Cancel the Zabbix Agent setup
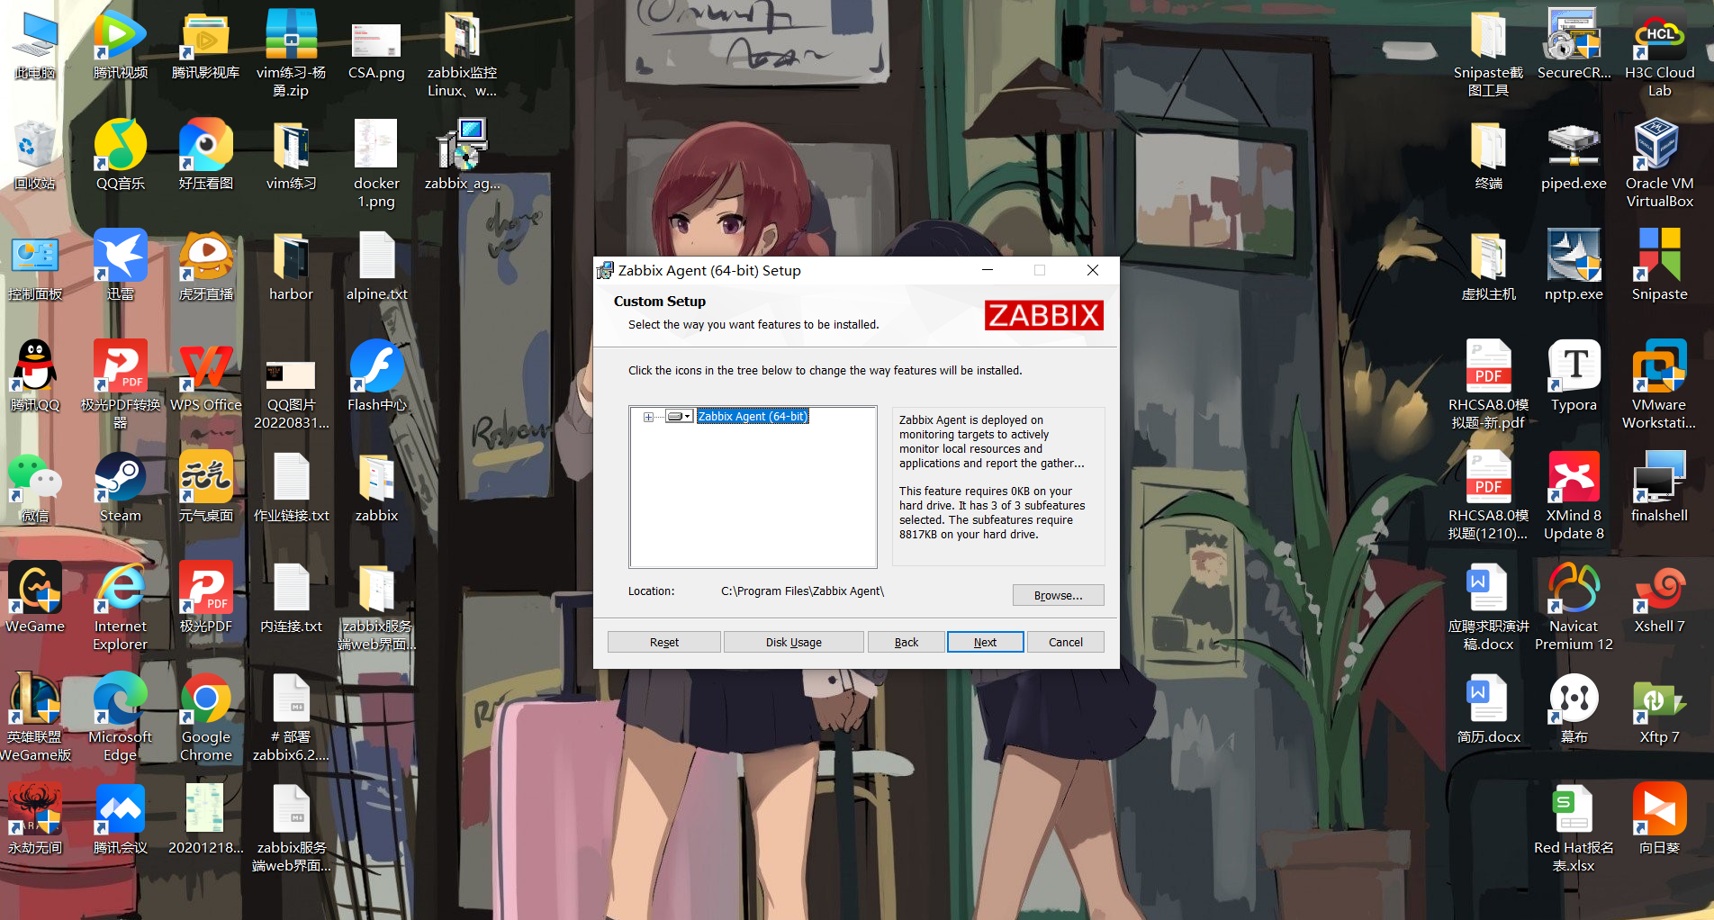Viewport: 1714px width, 920px height. coord(1065,642)
